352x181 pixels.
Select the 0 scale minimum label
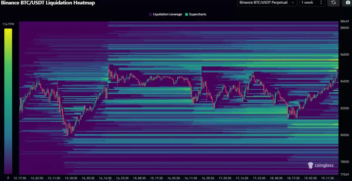tap(8, 178)
